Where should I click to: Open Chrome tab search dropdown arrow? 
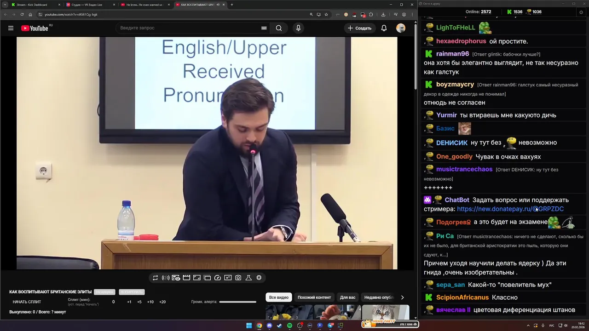coord(5,5)
